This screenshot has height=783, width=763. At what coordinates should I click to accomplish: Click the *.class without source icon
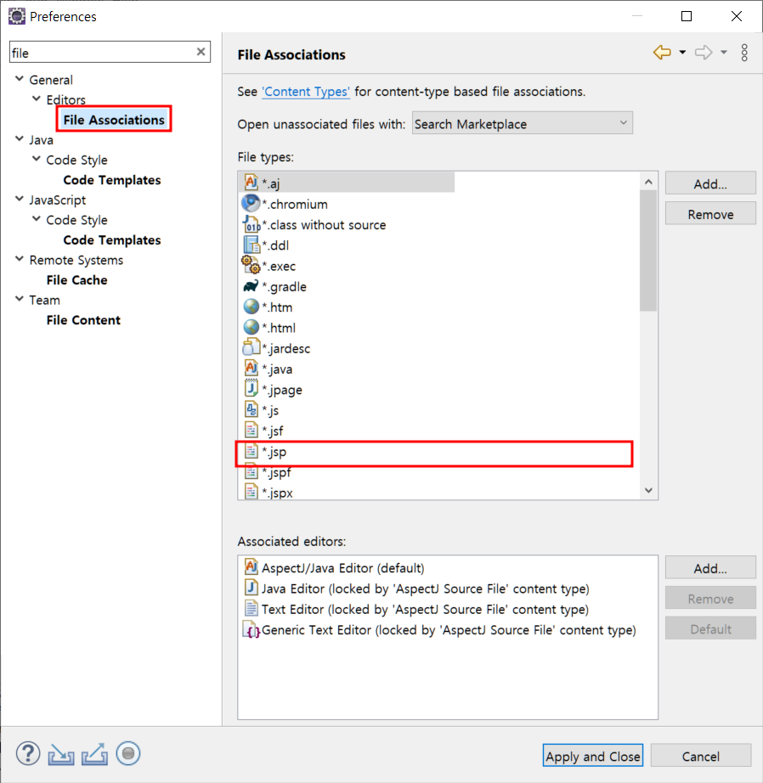click(x=252, y=224)
